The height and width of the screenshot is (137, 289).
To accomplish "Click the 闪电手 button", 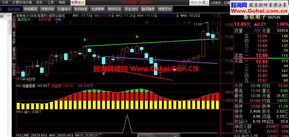I will tap(216, 2).
